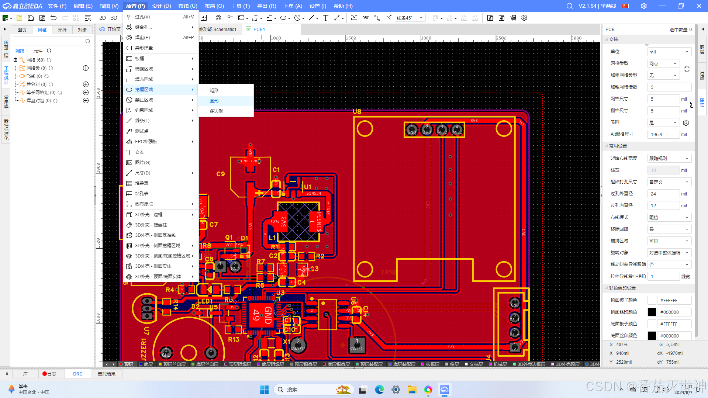Switch to the 元件 left panel tab
708x398 pixels.
pos(62,30)
